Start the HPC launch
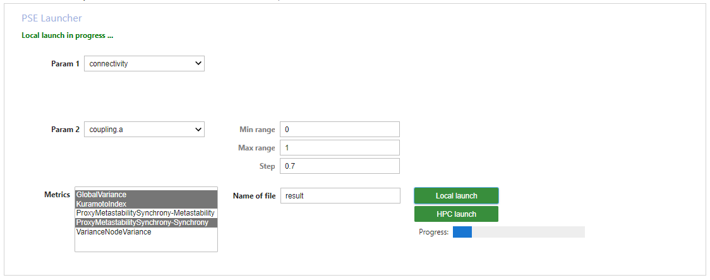This screenshot has height=280, width=710. (456, 214)
